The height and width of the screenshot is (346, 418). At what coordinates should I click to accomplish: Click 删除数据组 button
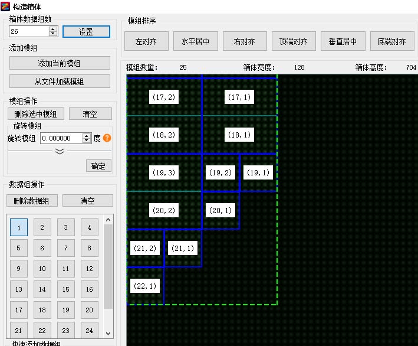[x=32, y=201]
